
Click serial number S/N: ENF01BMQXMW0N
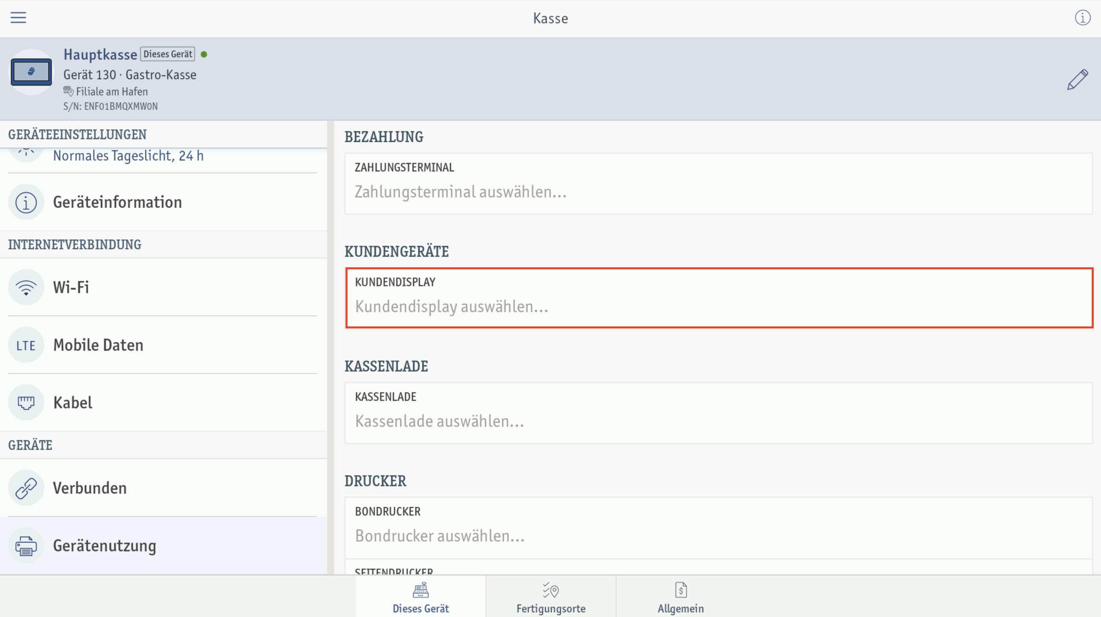110,106
